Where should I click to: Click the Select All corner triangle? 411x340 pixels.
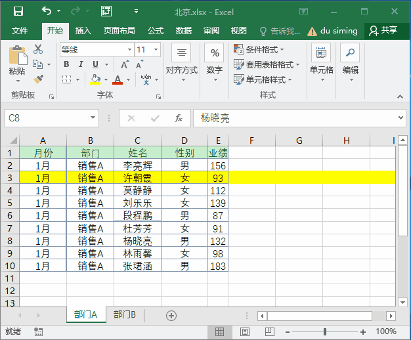13,140
